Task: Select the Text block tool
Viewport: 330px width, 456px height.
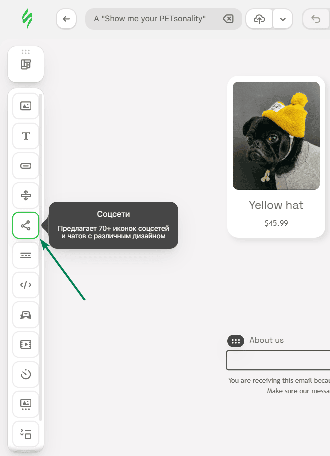Action: click(x=26, y=136)
